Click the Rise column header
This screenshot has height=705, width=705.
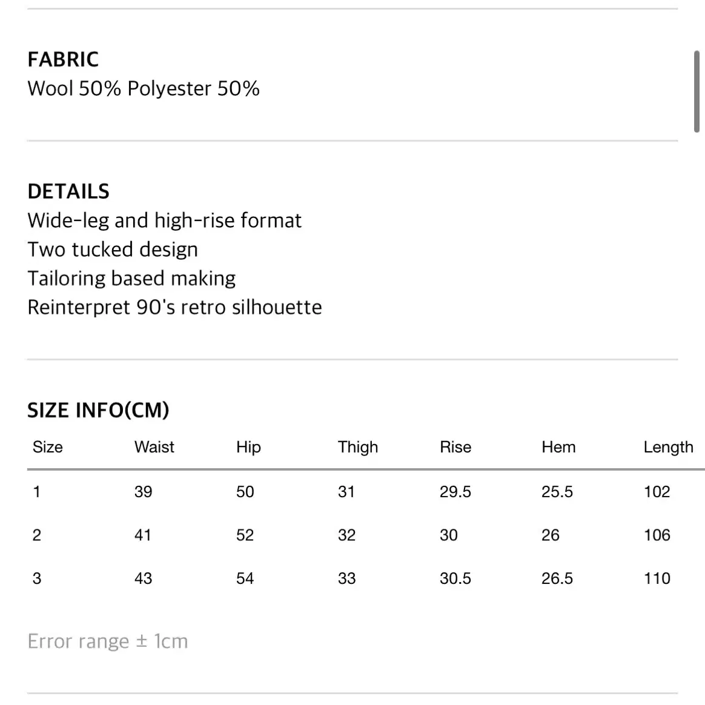(x=455, y=447)
